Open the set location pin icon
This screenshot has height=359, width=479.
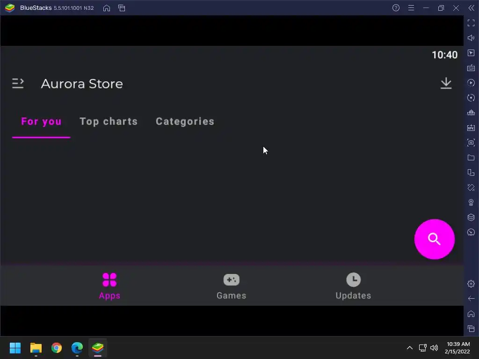(x=471, y=202)
